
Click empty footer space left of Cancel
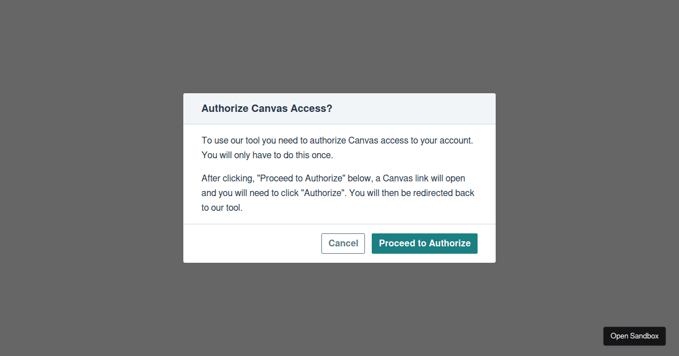click(252, 244)
